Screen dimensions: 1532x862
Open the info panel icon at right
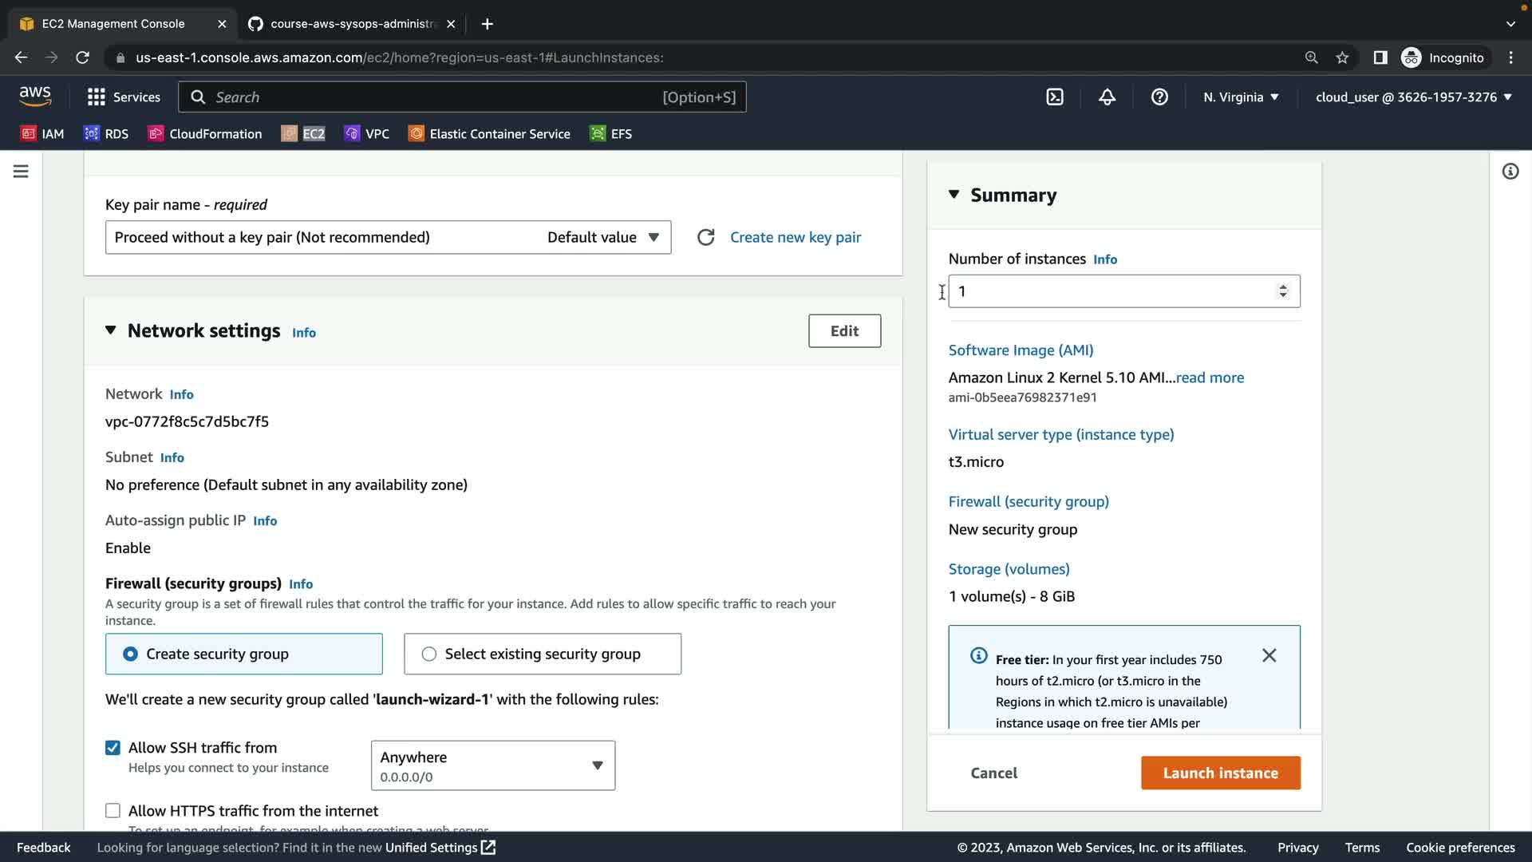[1510, 172]
